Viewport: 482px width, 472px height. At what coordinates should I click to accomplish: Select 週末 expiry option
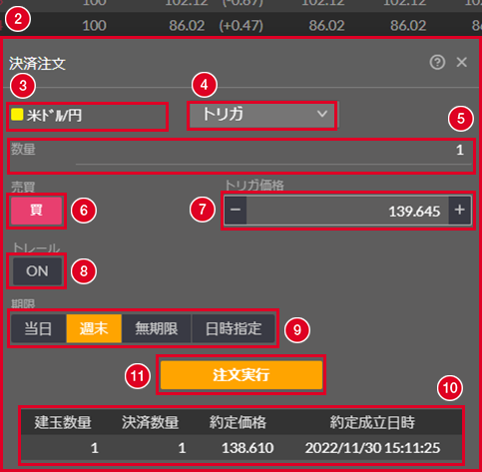(94, 328)
